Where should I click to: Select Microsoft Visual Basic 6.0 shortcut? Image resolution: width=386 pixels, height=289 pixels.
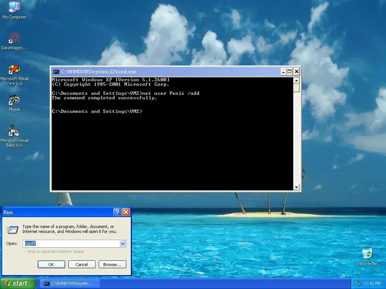click(14, 136)
